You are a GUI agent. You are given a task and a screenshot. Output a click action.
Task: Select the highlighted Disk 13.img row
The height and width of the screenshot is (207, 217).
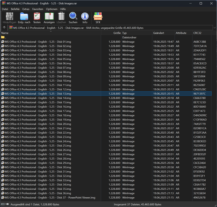(106, 94)
